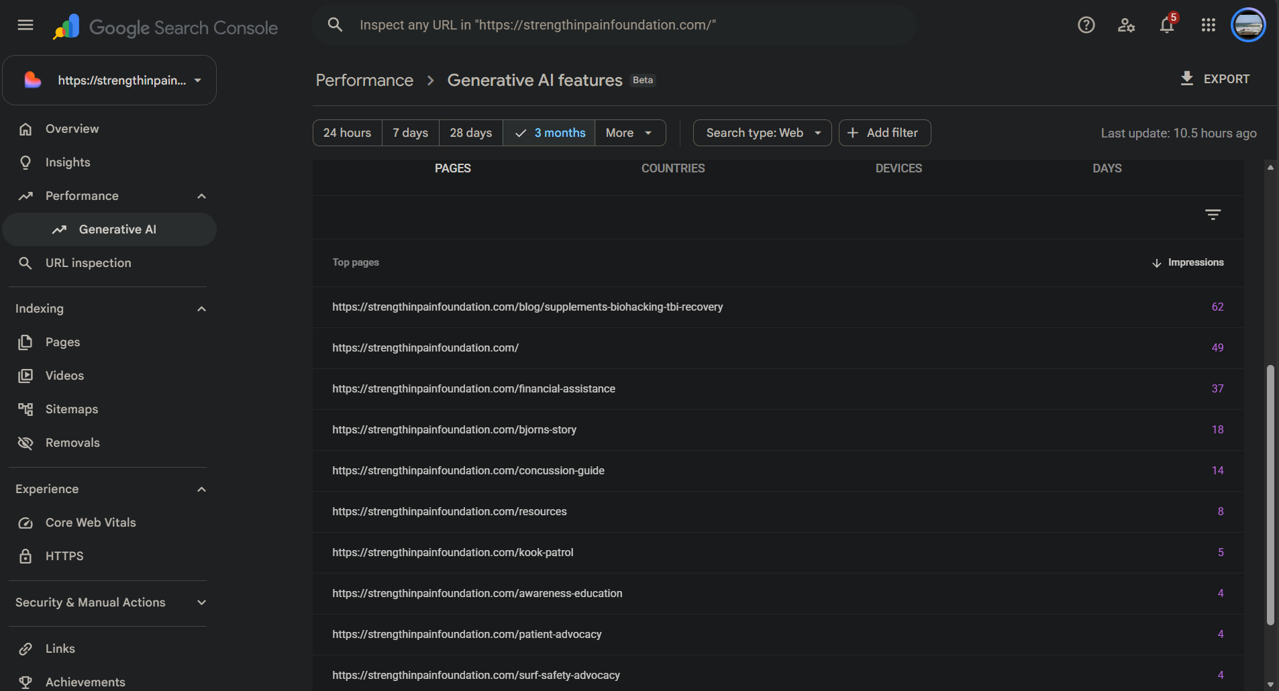1279x691 pixels.
Task: Select the 7 days date range
Action: tap(410, 133)
